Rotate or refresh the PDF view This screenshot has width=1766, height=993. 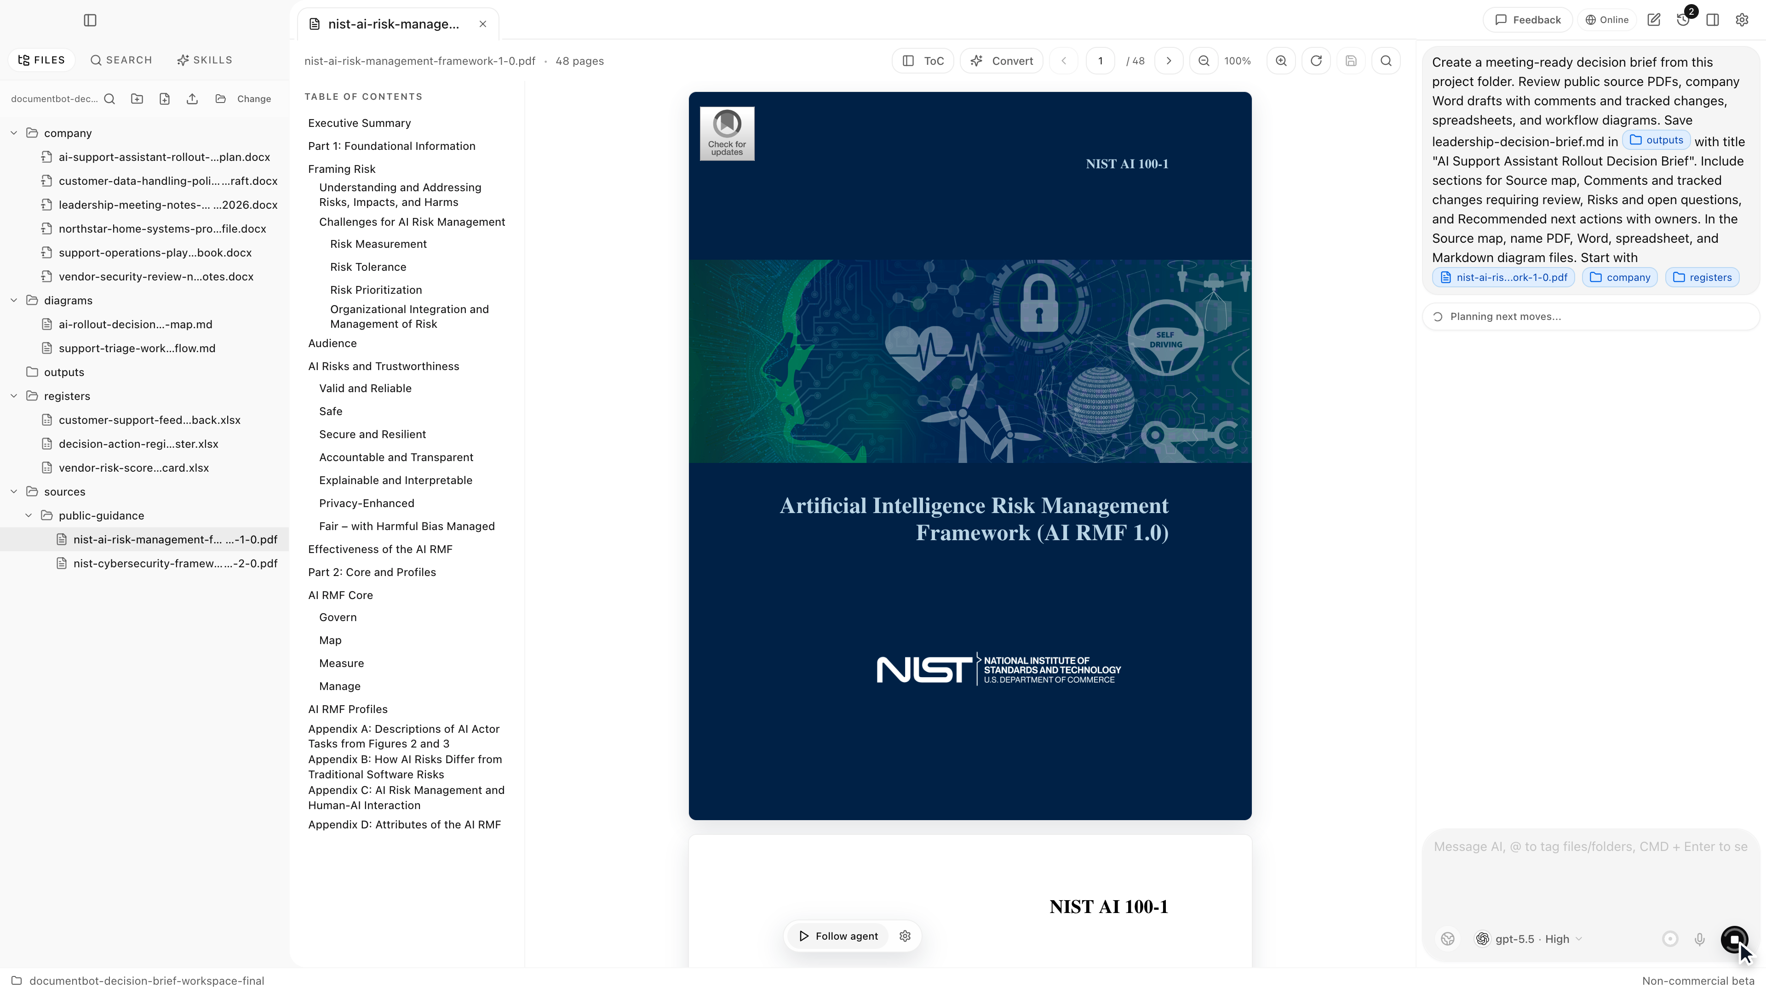click(x=1316, y=61)
